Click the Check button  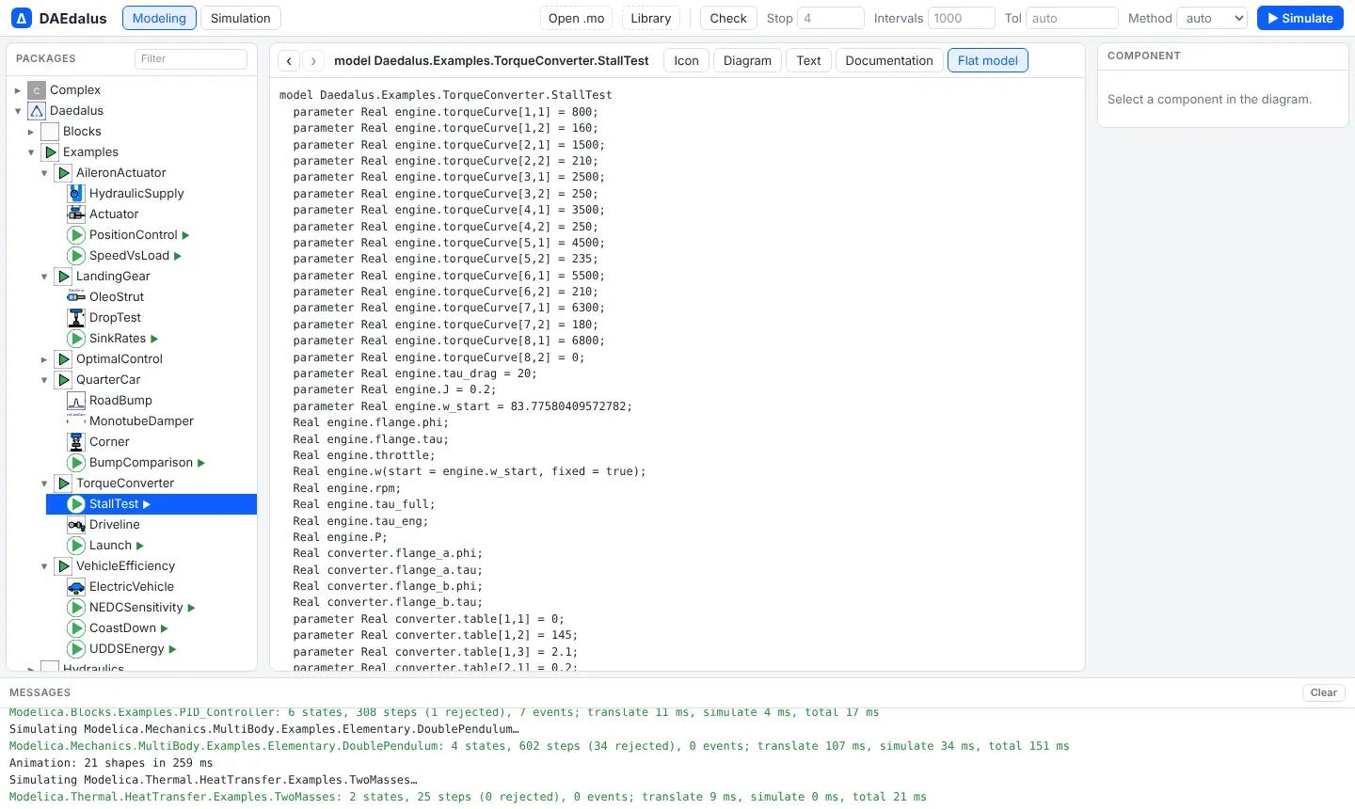click(728, 18)
